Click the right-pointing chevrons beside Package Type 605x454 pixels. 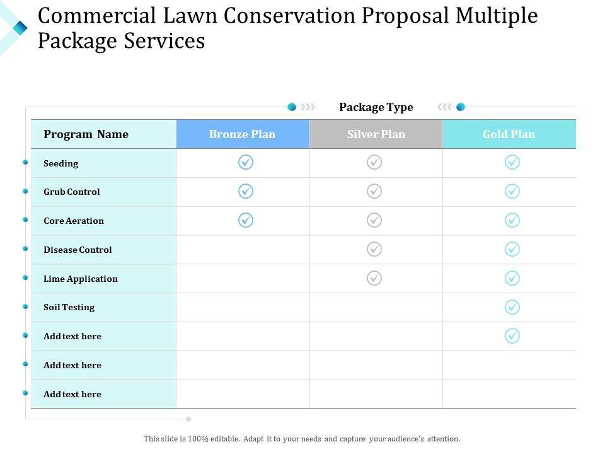(308, 107)
